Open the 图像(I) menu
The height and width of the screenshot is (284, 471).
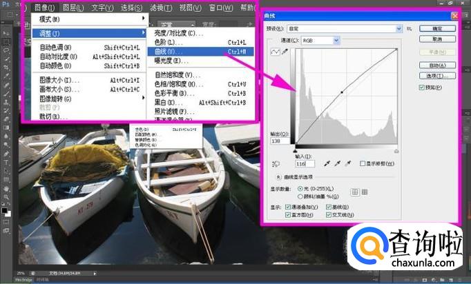click(44, 7)
